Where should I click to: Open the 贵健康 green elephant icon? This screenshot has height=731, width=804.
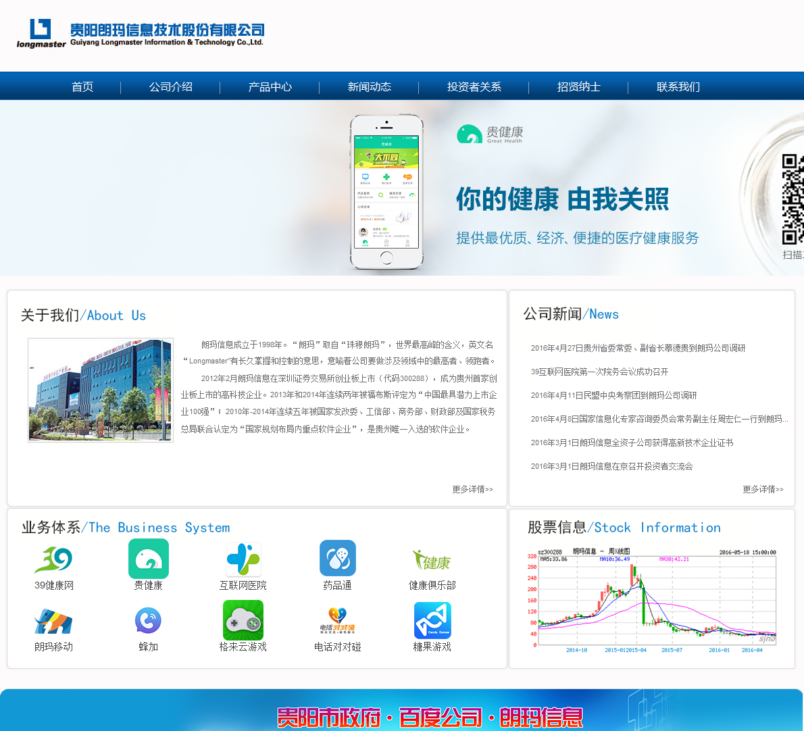pyautogui.click(x=148, y=559)
